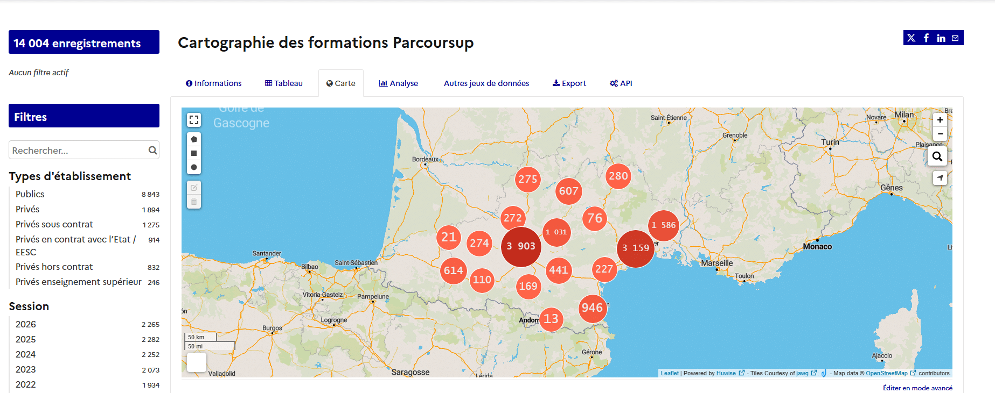The height and width of the screenshot is (393, 995).
Task: Expand the 3 903 map cluster
Action: tap(521, 246)
